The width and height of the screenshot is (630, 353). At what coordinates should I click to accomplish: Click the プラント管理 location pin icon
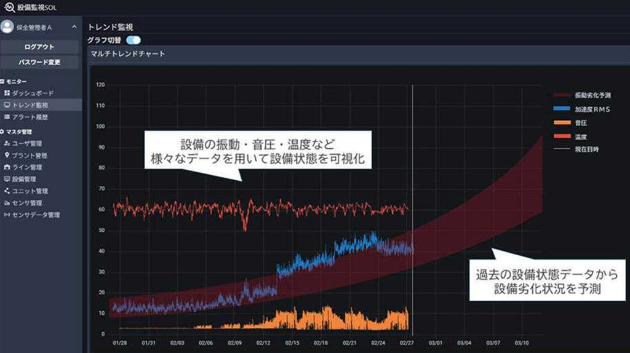pos(7,155)
